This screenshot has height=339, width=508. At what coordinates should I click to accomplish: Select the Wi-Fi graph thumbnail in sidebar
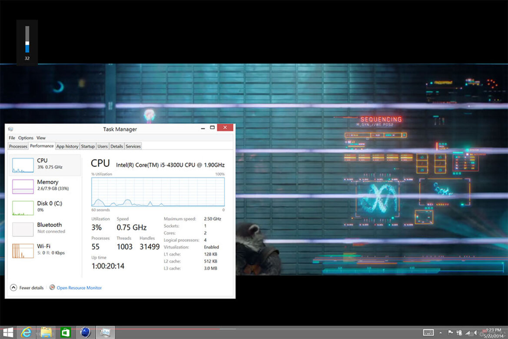(23, 251)
